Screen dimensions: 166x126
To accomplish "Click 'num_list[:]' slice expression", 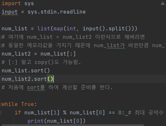I will coord(58,54).
